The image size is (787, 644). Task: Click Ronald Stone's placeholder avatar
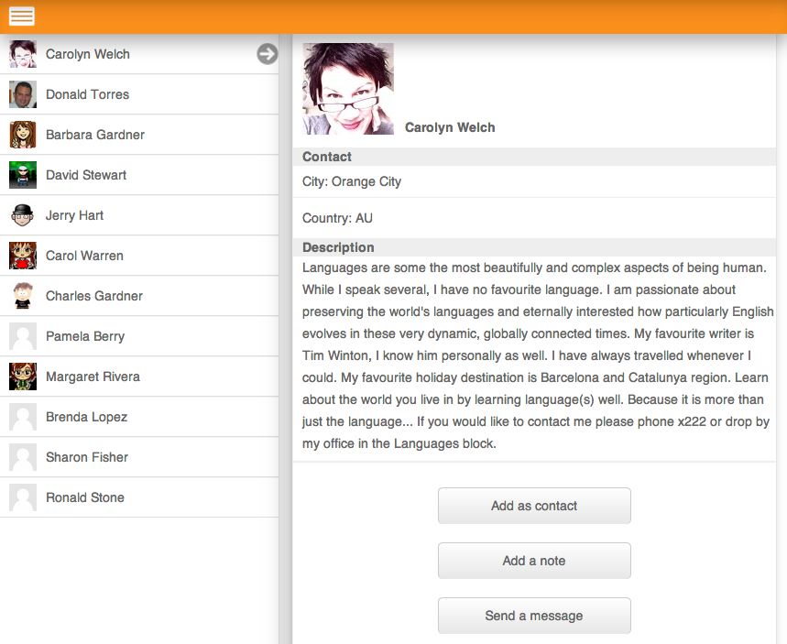pos(23,497)
